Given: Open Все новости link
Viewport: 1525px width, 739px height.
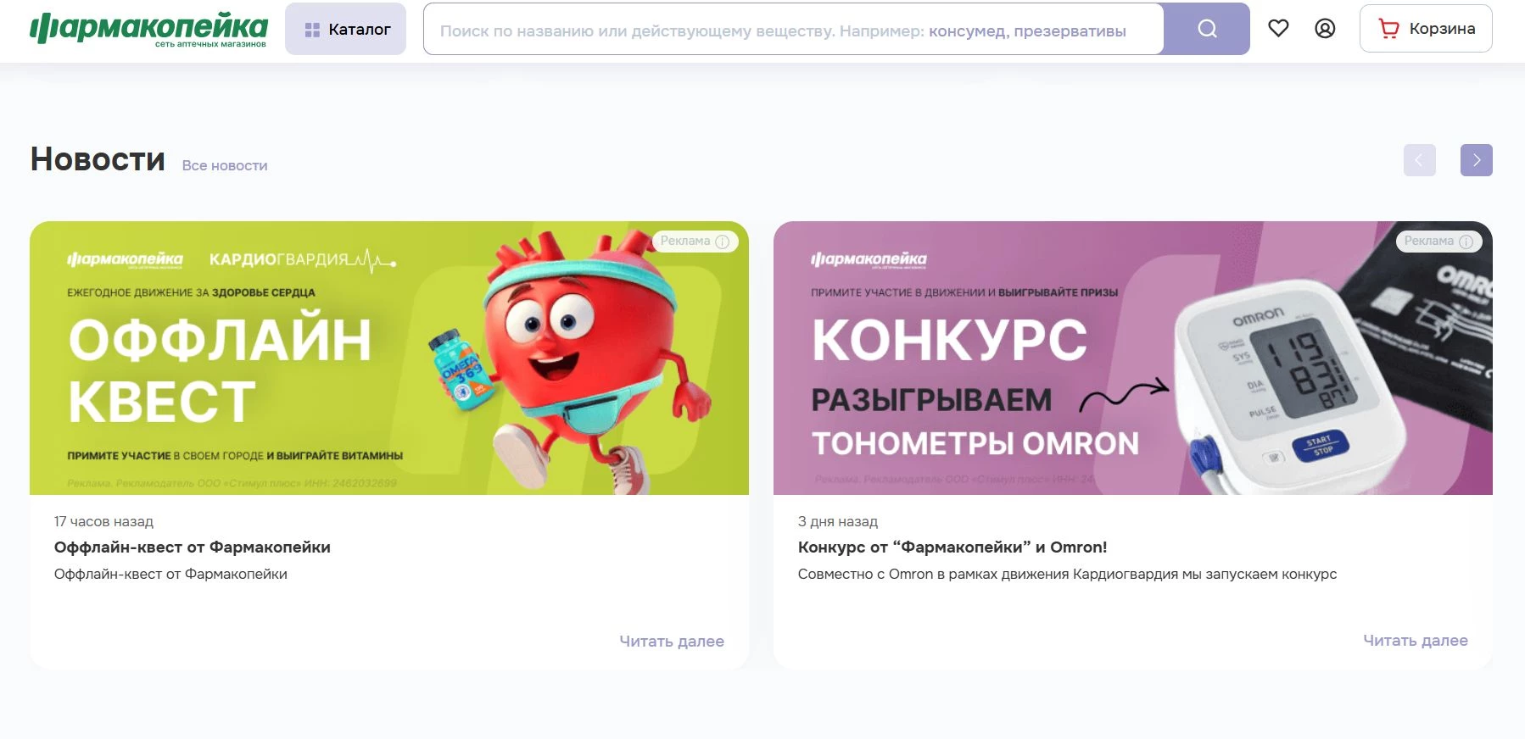Looking at the screenshot, I should pos(225,165).
